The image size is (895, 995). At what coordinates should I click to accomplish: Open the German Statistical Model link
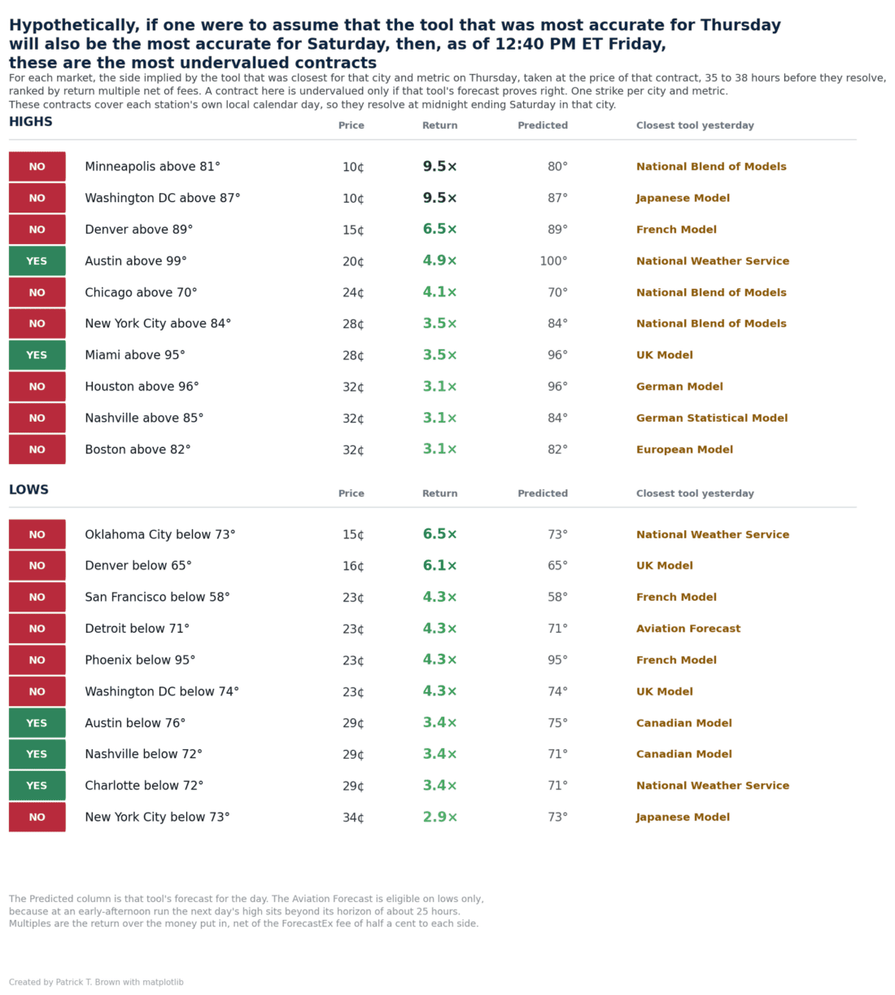712,418
